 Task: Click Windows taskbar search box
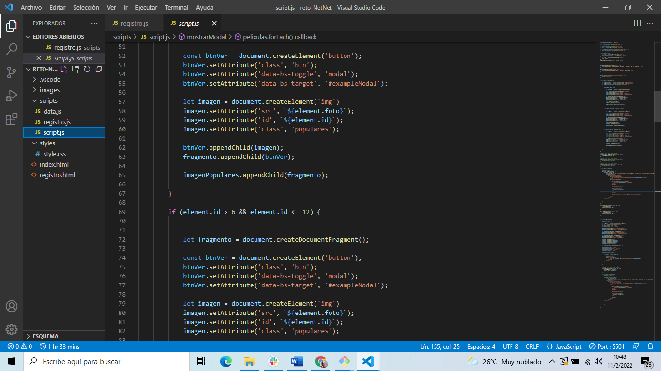point(106,361)
